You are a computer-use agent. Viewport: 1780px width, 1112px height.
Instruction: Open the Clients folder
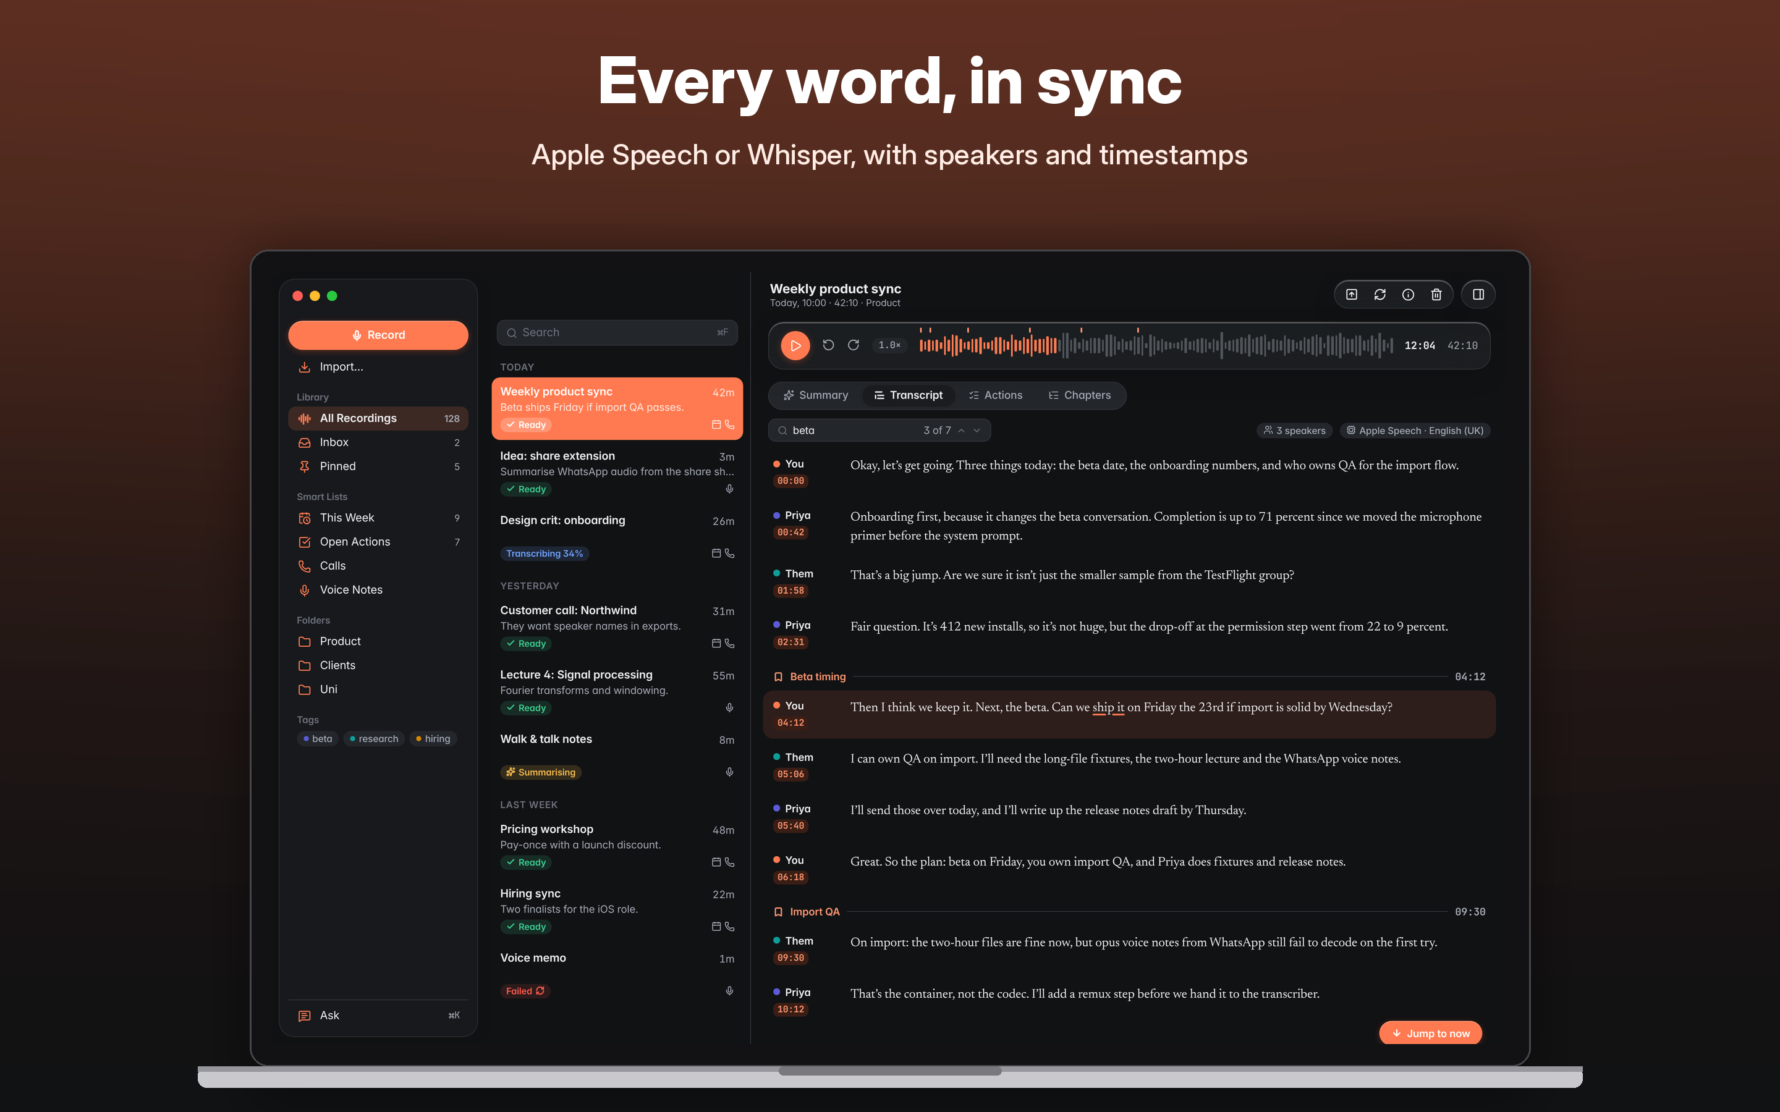[378, 665]
